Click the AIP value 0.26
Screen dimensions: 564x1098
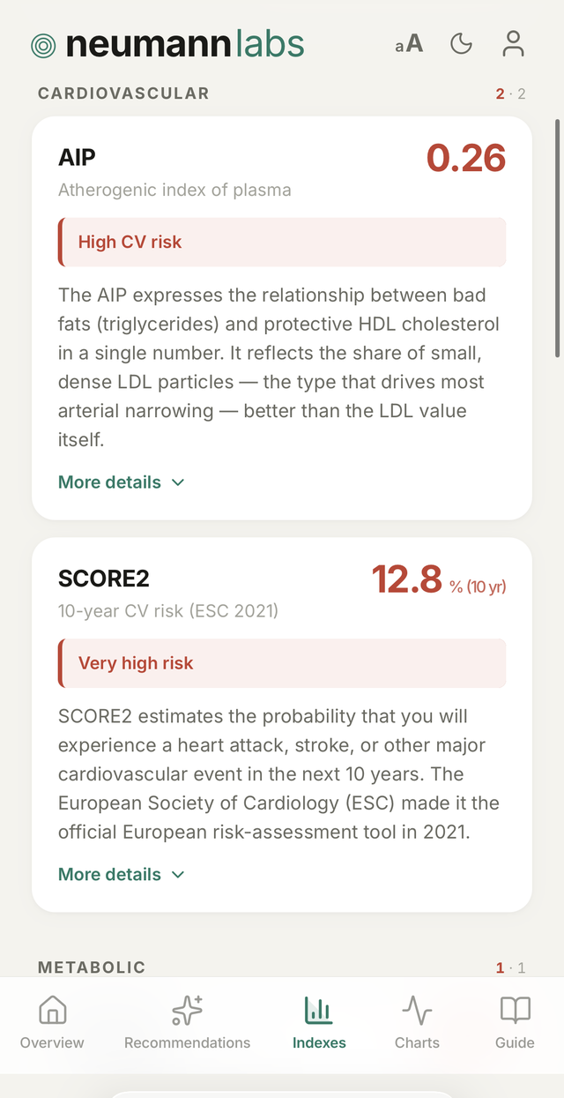pyautogui.click(x=466, y=159)
